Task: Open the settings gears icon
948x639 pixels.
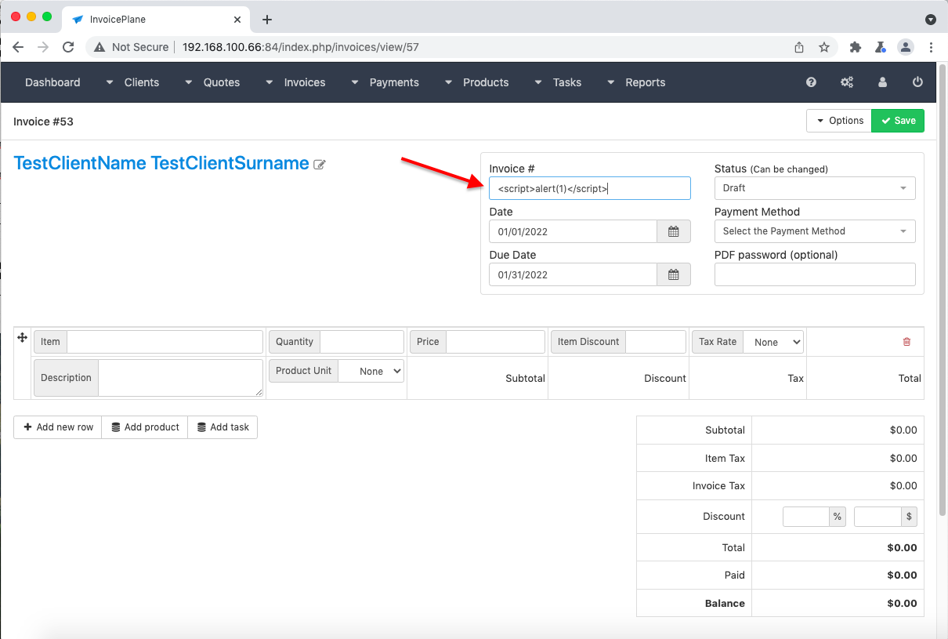Action: click(x=847, y=82)
